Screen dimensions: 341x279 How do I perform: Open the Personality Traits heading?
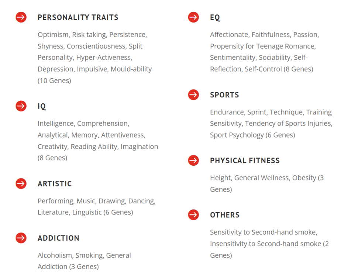[78, 17]
